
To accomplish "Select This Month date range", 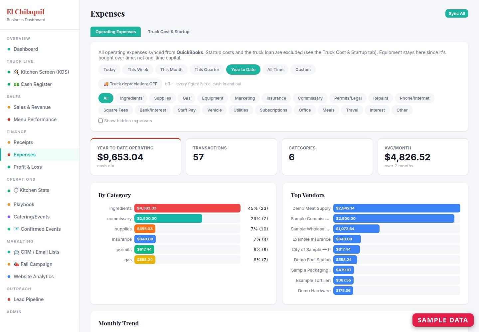I will [171, 70].
